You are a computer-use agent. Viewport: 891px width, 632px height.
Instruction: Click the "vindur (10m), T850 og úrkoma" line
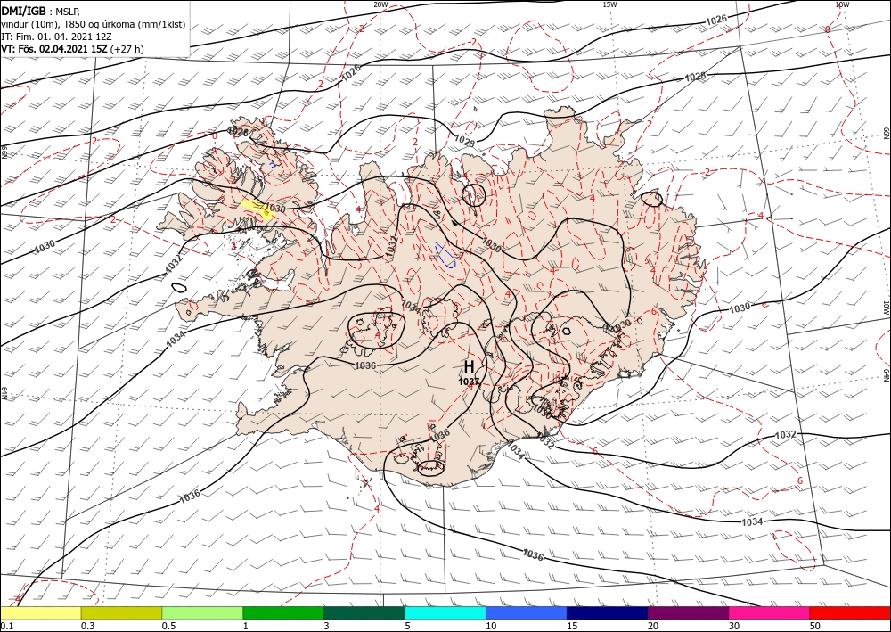[94, 24]
